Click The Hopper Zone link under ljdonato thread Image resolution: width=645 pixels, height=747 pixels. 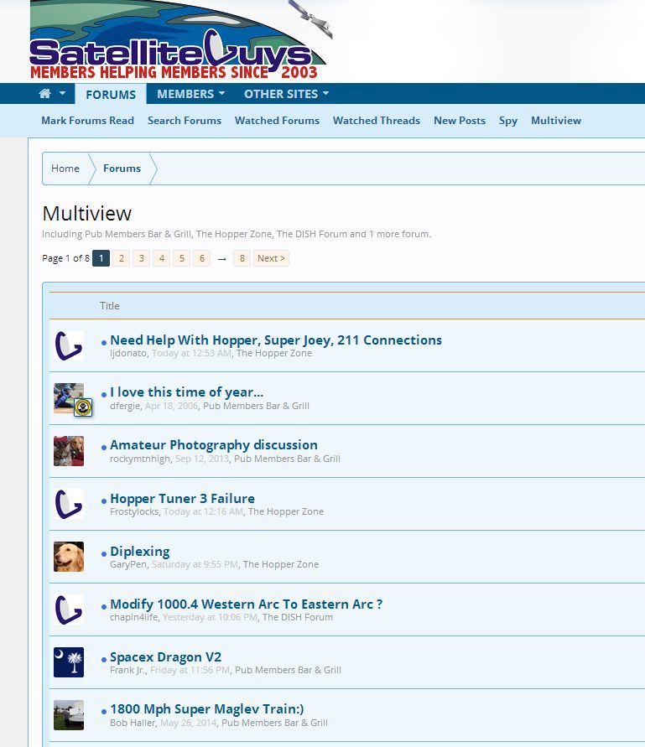274,353
